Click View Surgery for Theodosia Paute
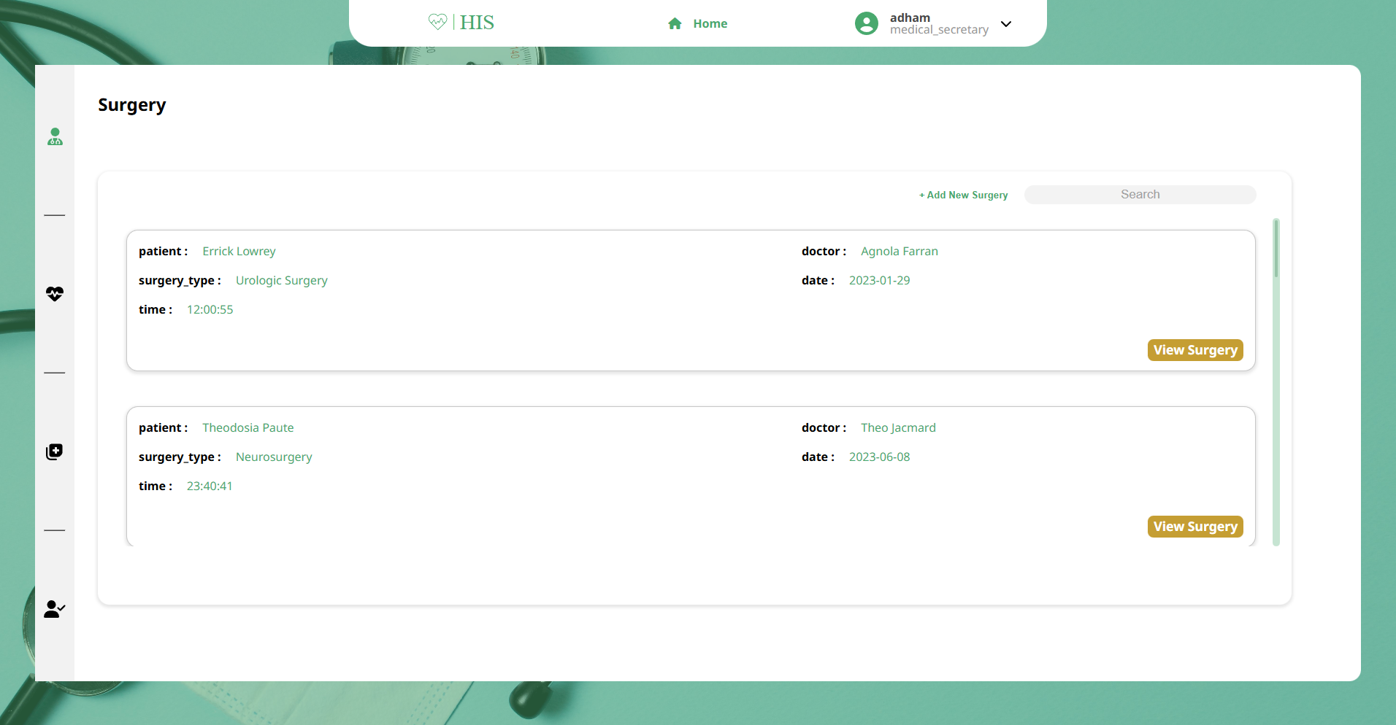1396x725 pixels. click(1194, 526)
